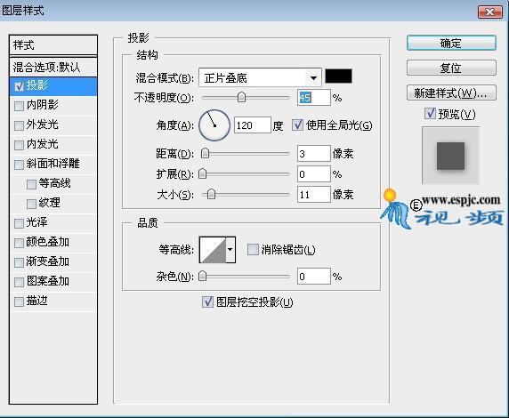Toggle 使用全局光 checkbox

coord(297,125)
